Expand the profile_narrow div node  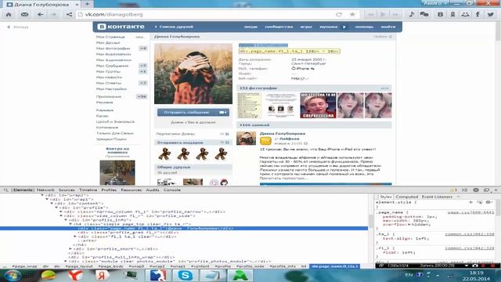(61, 211)
